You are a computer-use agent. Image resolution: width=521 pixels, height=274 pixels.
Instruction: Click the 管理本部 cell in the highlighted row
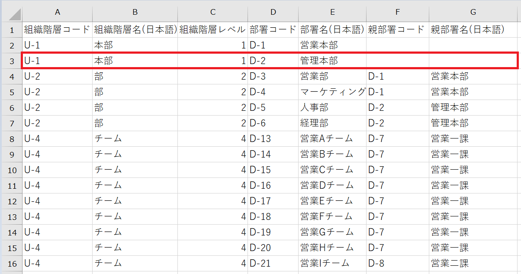[x=332, y=61]
